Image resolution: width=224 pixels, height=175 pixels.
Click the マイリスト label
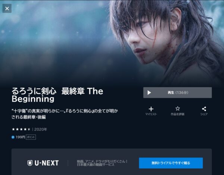pyautogui.click(x=151, y=114)
